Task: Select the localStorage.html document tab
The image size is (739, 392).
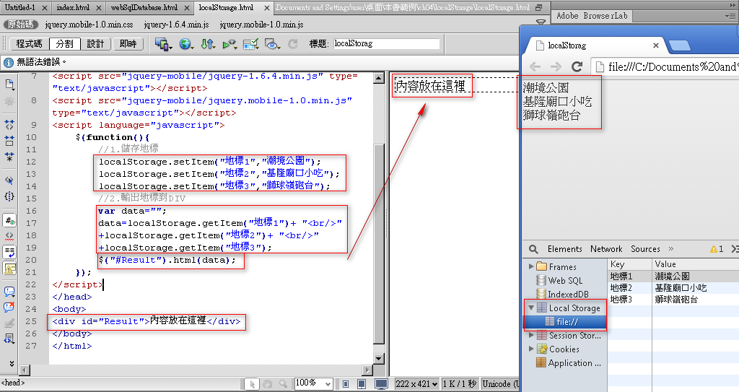Action: pos(226,7)
